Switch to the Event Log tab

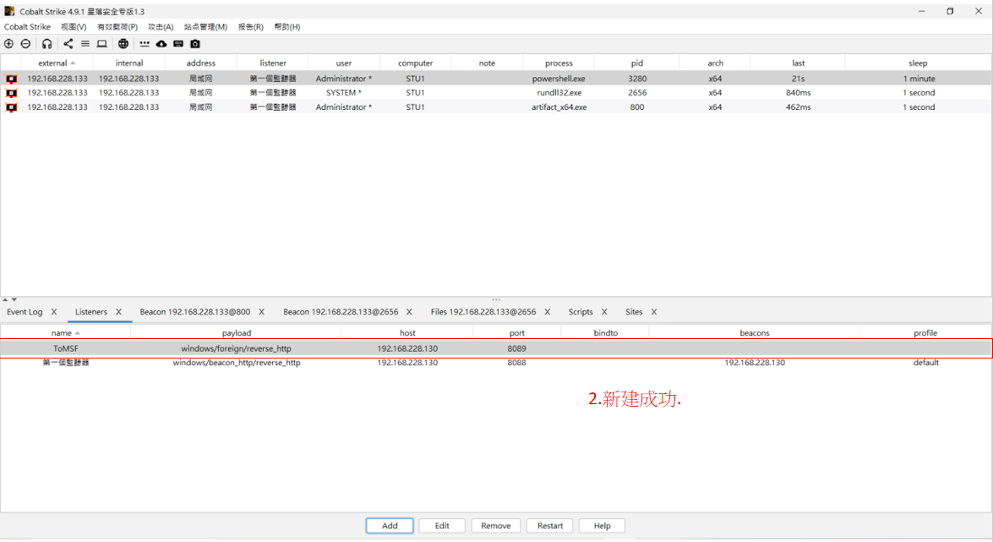(x=25, y=312)
